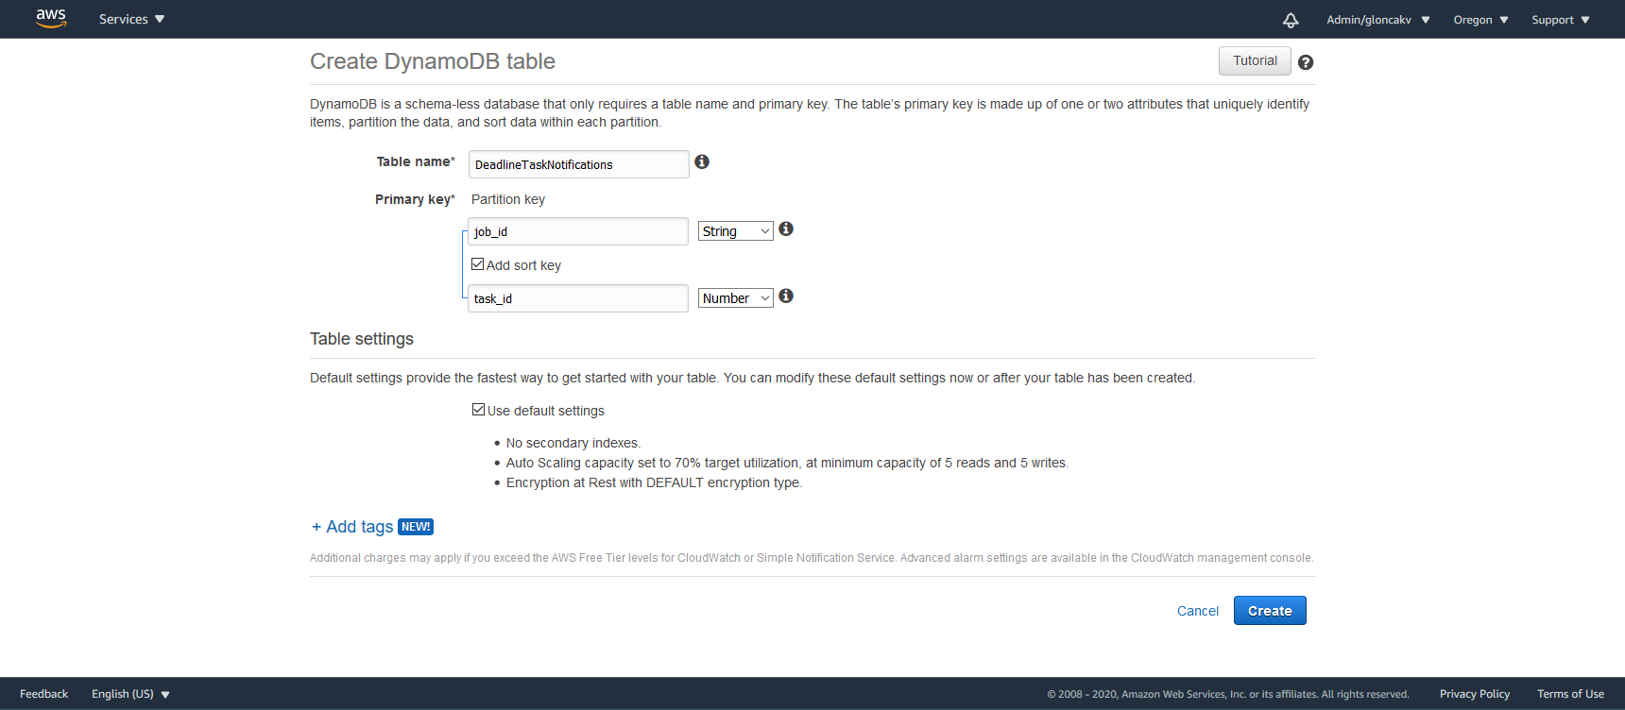Click the help question mark icon
The height and width of the screenshot is (710, 1625).
point(1306,62)
